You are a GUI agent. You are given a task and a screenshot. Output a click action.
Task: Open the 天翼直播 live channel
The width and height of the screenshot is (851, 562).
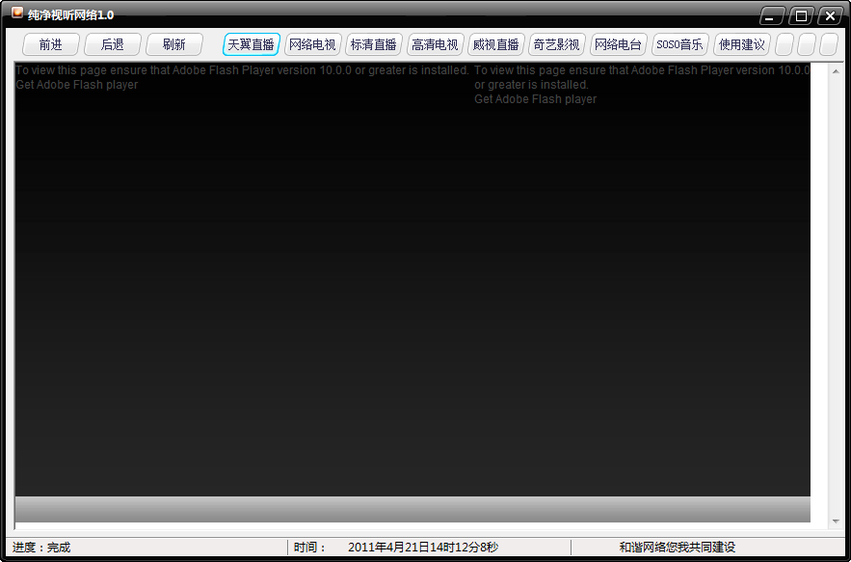coord(251,43)
